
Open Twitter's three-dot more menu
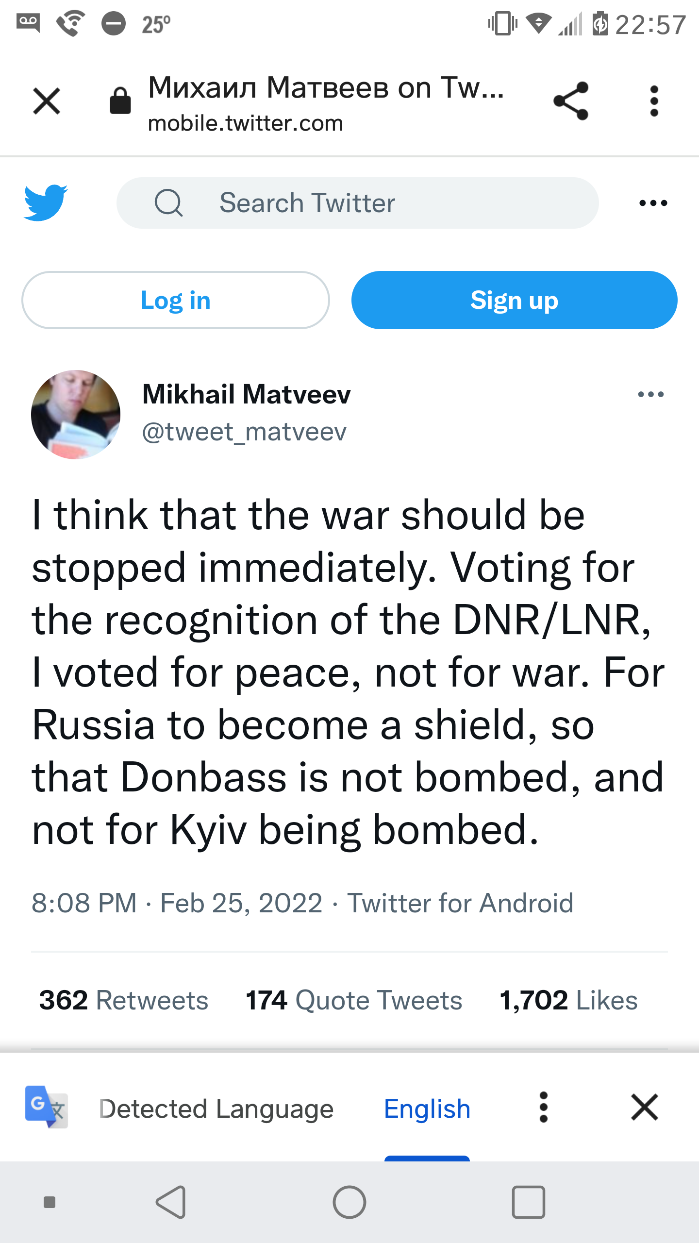point(653,203)
